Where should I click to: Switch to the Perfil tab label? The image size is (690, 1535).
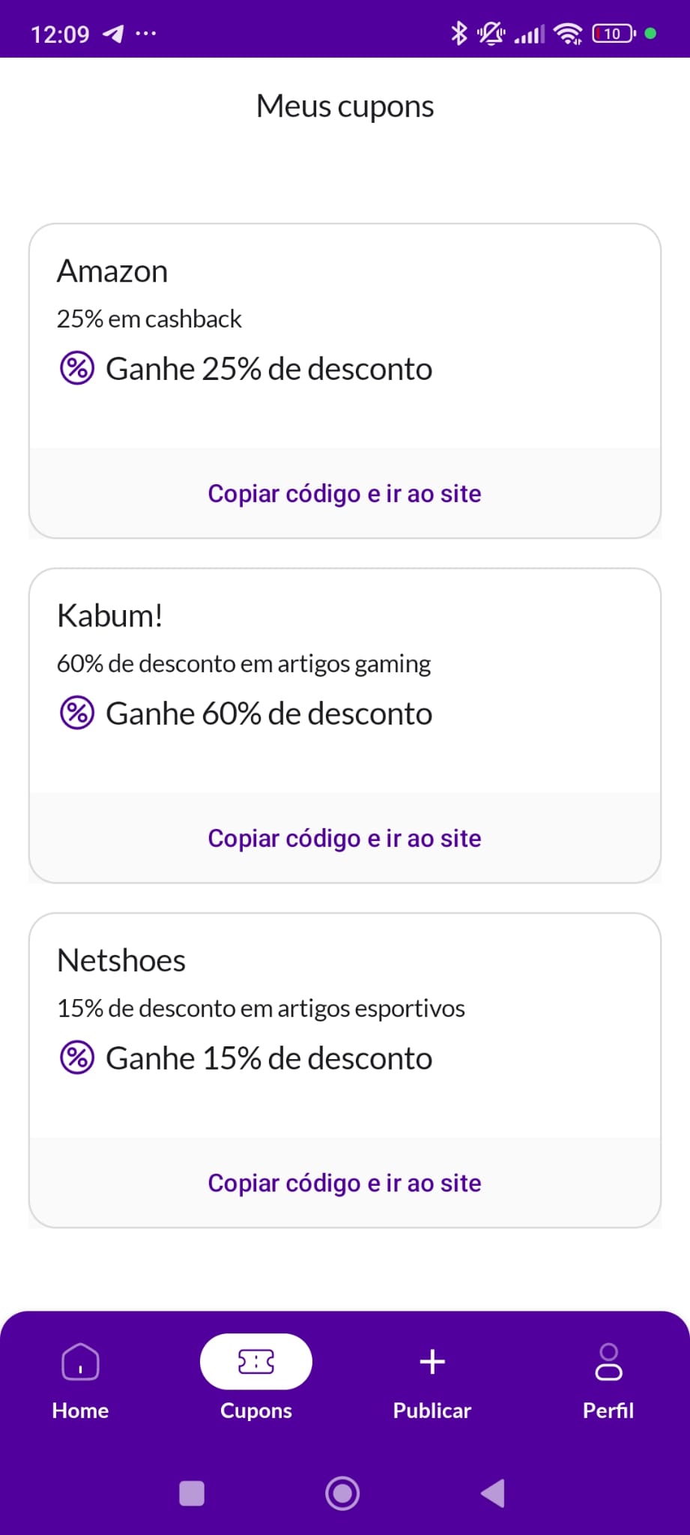click(x=608, y=1411)
